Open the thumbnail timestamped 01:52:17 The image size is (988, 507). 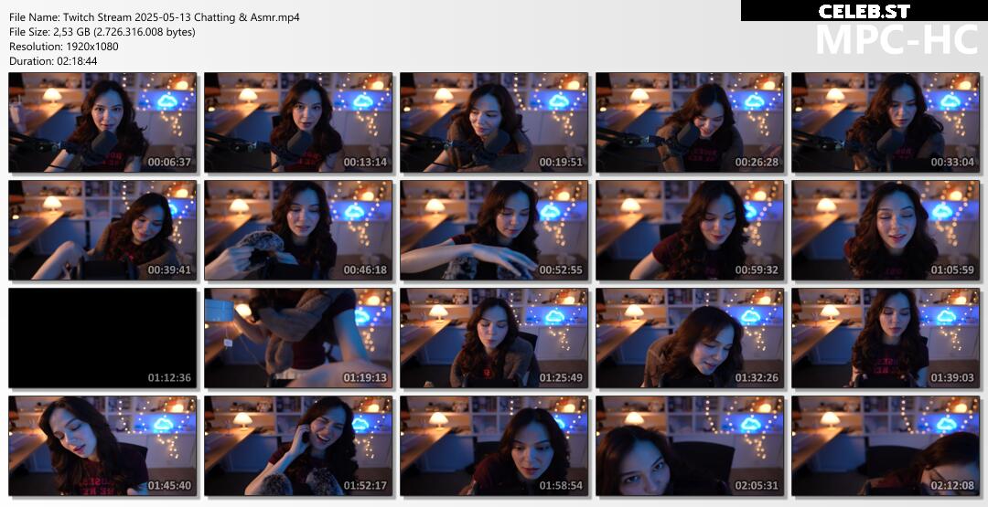pyautogui.click(x=298, y=446)
